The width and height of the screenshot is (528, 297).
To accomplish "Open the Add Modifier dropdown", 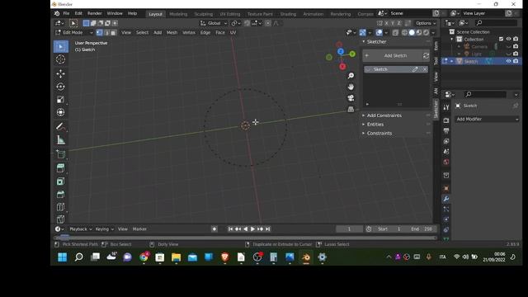I will tap(487, 119).
